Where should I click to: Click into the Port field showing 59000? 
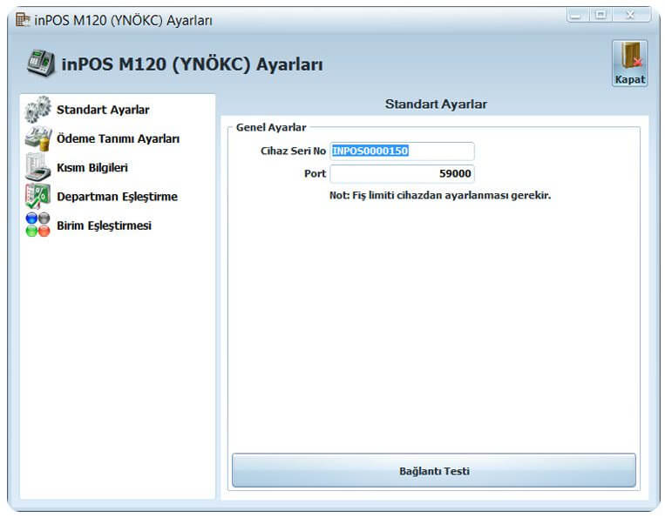402,173
